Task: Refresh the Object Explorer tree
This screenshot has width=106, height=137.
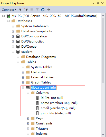Action: click(43, 9)
